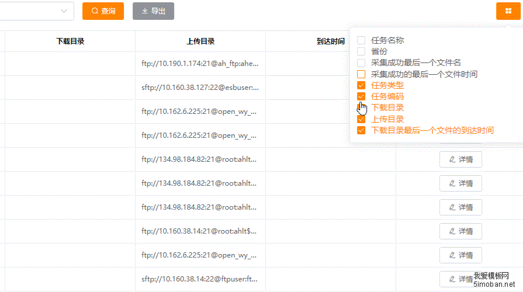Select the sftp://10.160.38.127:22 upload path cell

tap(200, 88)
